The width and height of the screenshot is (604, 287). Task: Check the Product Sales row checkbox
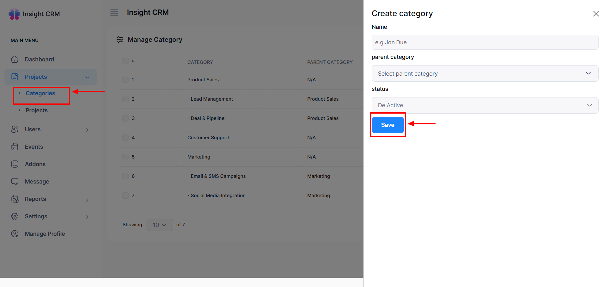(125, 80)
